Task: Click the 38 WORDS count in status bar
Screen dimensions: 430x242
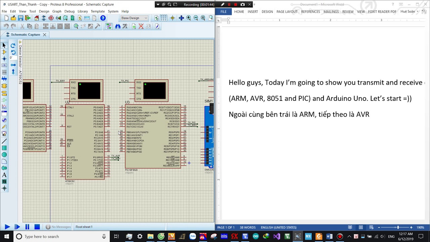Action: click(x=248, y=228)
